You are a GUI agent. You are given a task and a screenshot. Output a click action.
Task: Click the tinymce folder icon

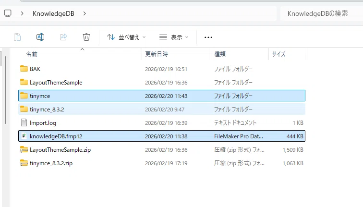(x=24, y=96)
